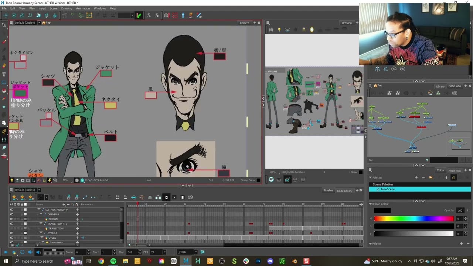Add a new layer with plus in Layers header
Viewport: 473px width, 266px height.
[x=64, y=204]
